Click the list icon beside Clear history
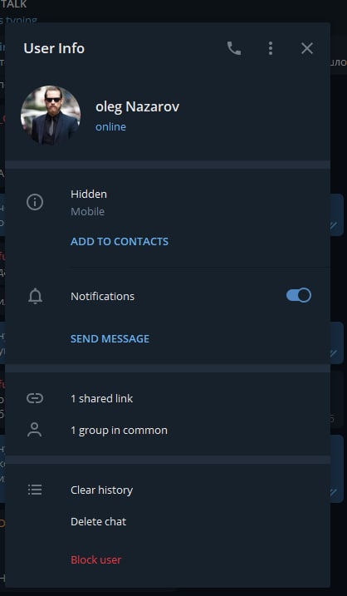This screenshot has height=596, width=347. tap(35, 490)
